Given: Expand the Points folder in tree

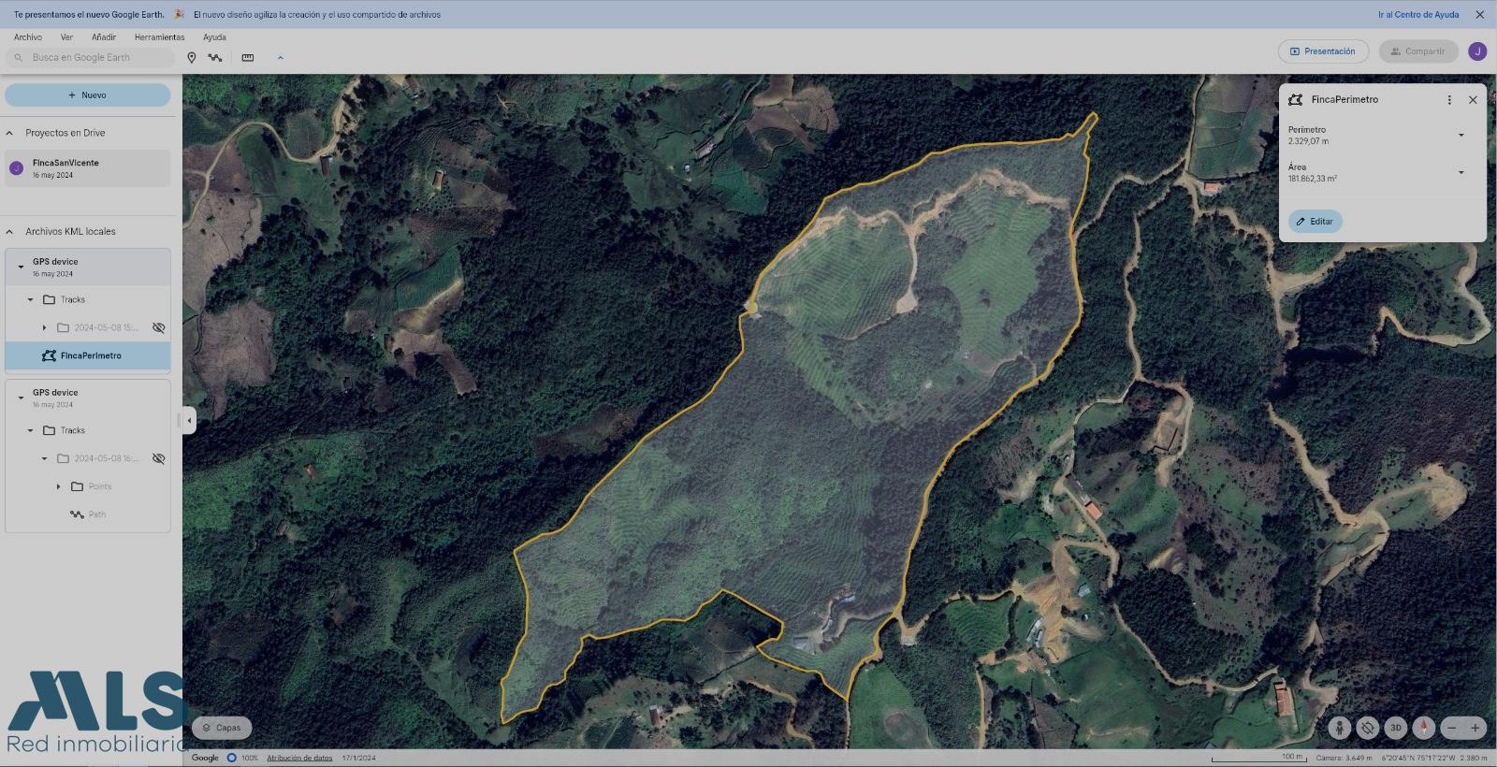Looking at the screenshot, I should 58,486.
